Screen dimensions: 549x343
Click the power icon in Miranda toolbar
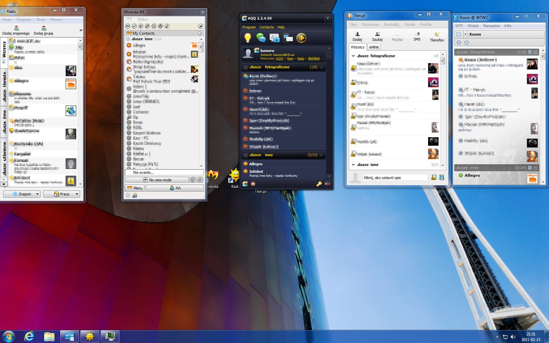(x=160, y=26)
